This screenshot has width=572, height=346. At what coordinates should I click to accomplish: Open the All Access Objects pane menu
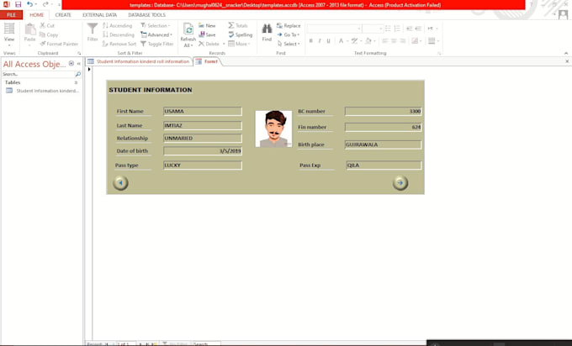(x=71, y=64)
